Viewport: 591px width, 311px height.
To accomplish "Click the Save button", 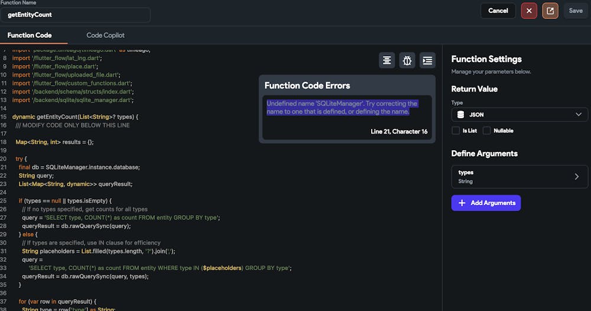I will tap(575, 11).
